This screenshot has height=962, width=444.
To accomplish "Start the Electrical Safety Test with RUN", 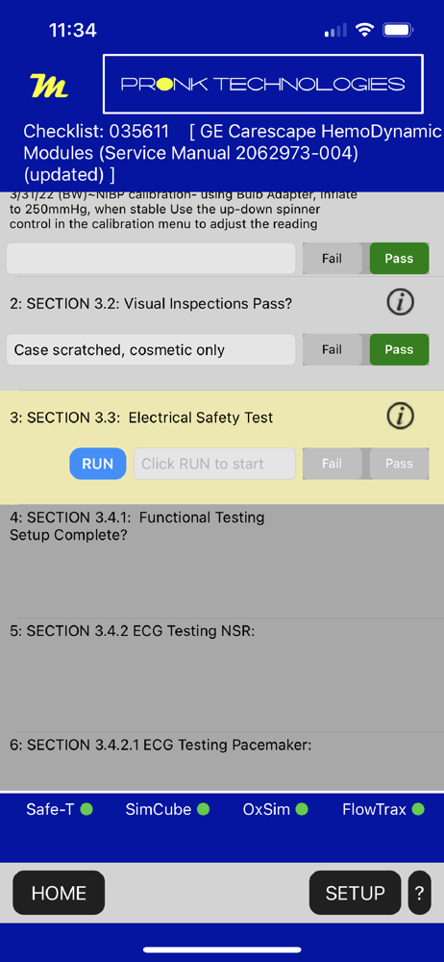I will pos(98,464).
